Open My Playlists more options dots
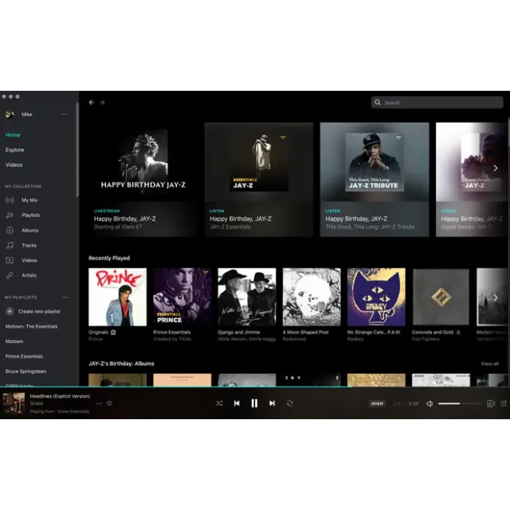The height and width of the screenshot is (510, 510). [x=65, y=297]
